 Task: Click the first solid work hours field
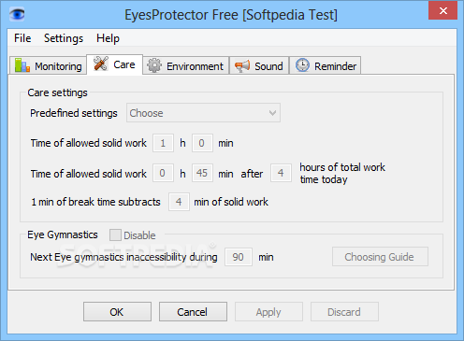(163, 143)
